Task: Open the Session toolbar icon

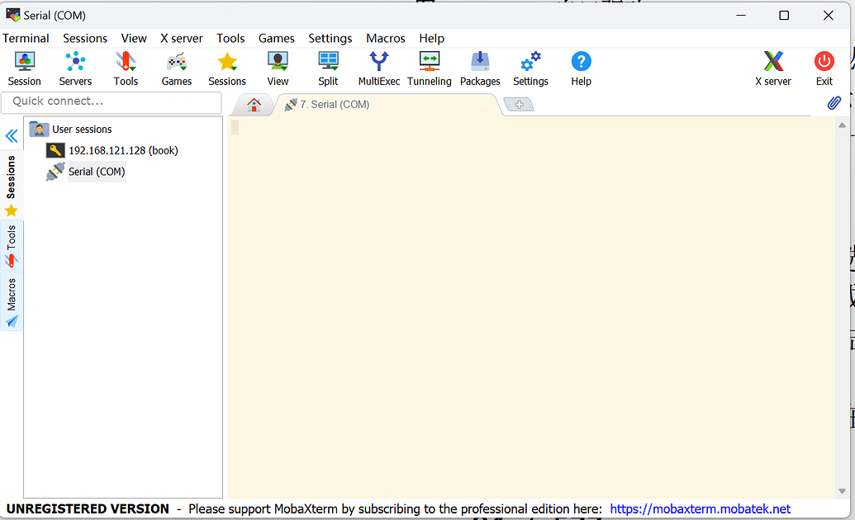Action: click(25, 69)
